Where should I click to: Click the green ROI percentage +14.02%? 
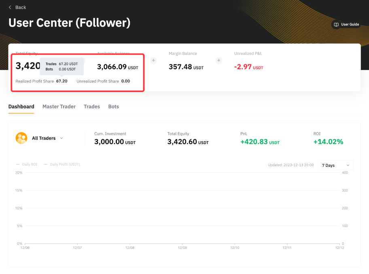pyautogui.click(x=328, y=142)
